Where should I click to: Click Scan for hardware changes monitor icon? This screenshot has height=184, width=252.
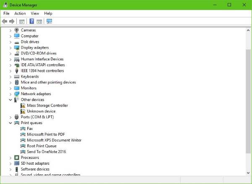[x=49, y=21]
